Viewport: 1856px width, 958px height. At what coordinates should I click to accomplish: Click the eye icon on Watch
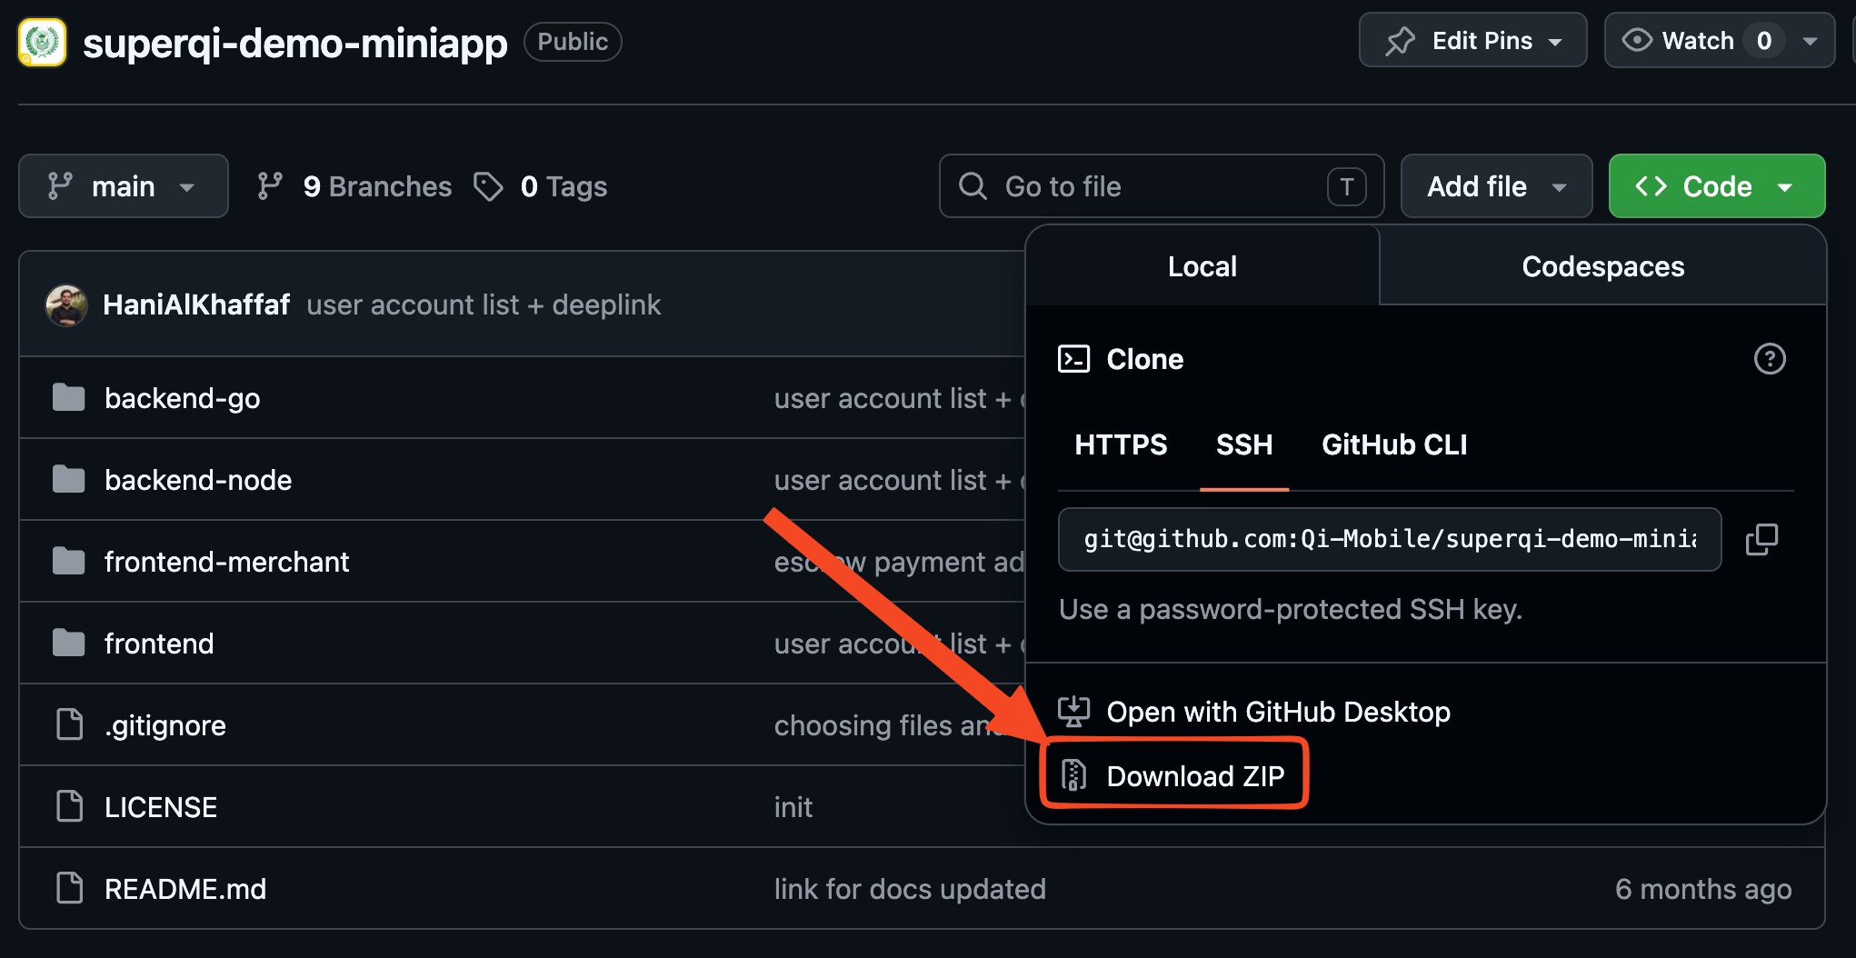tap(1637, 40)
